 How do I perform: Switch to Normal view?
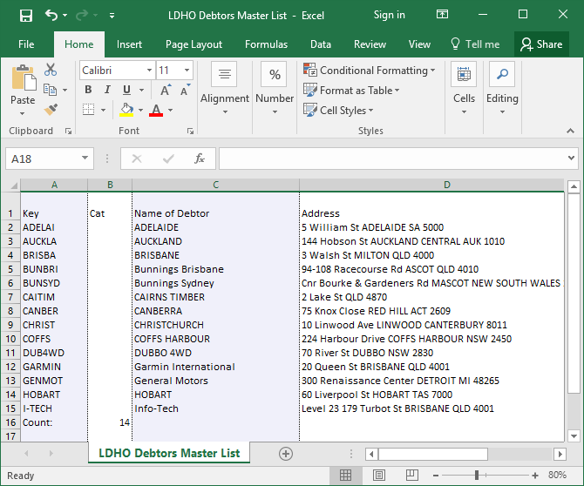pyautogui.click(x=345, y=475)
